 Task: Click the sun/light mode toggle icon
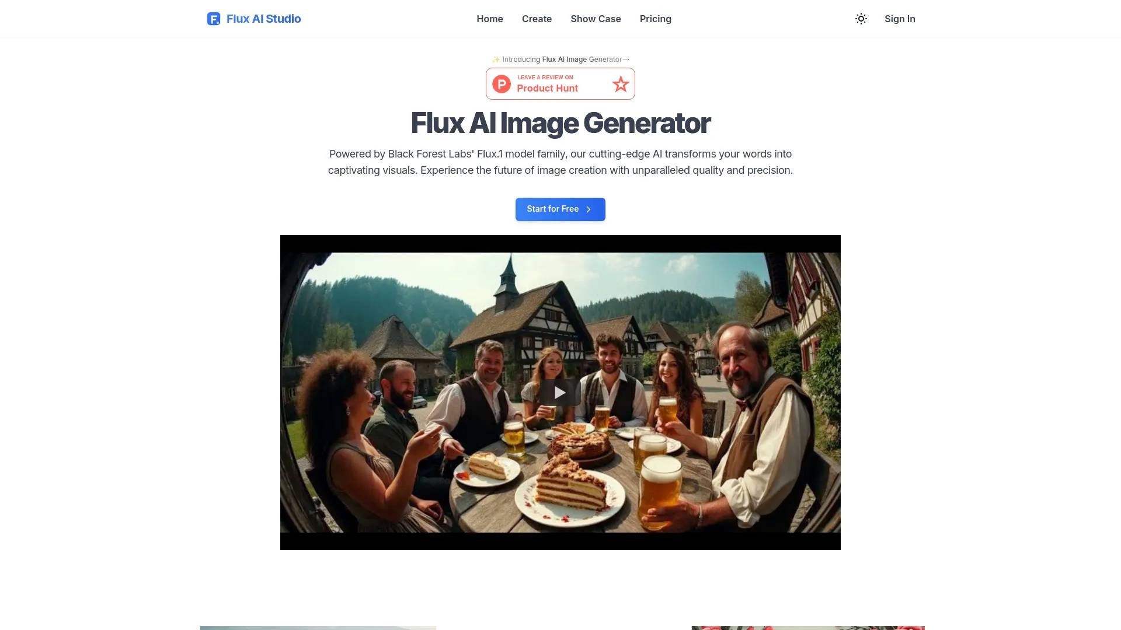(x=861, y=19)
